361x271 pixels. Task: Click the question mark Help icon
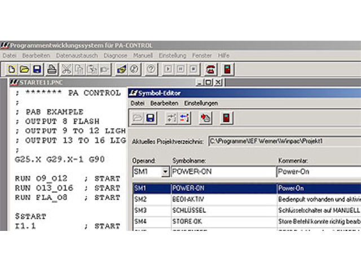(151, 69)
